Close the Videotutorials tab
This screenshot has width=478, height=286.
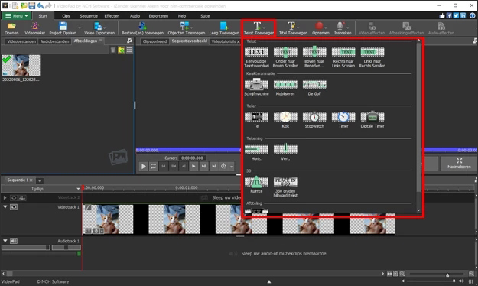click(238, 42)
